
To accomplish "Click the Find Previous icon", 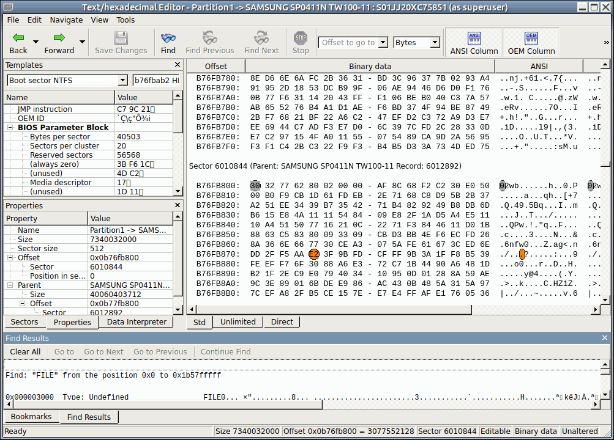I will [x=209, y=38].
